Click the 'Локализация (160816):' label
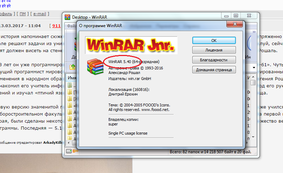Screen dimensions: 283x173 (129, 89)
